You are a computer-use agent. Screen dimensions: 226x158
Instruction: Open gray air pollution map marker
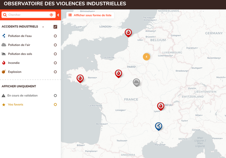(136, 82)
